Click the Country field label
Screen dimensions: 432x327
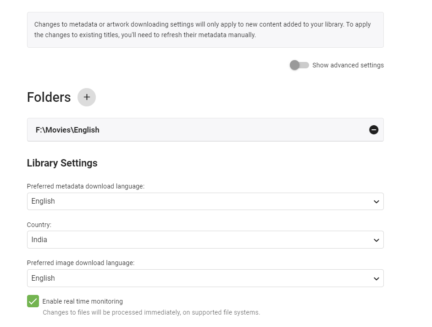(39, 225)
